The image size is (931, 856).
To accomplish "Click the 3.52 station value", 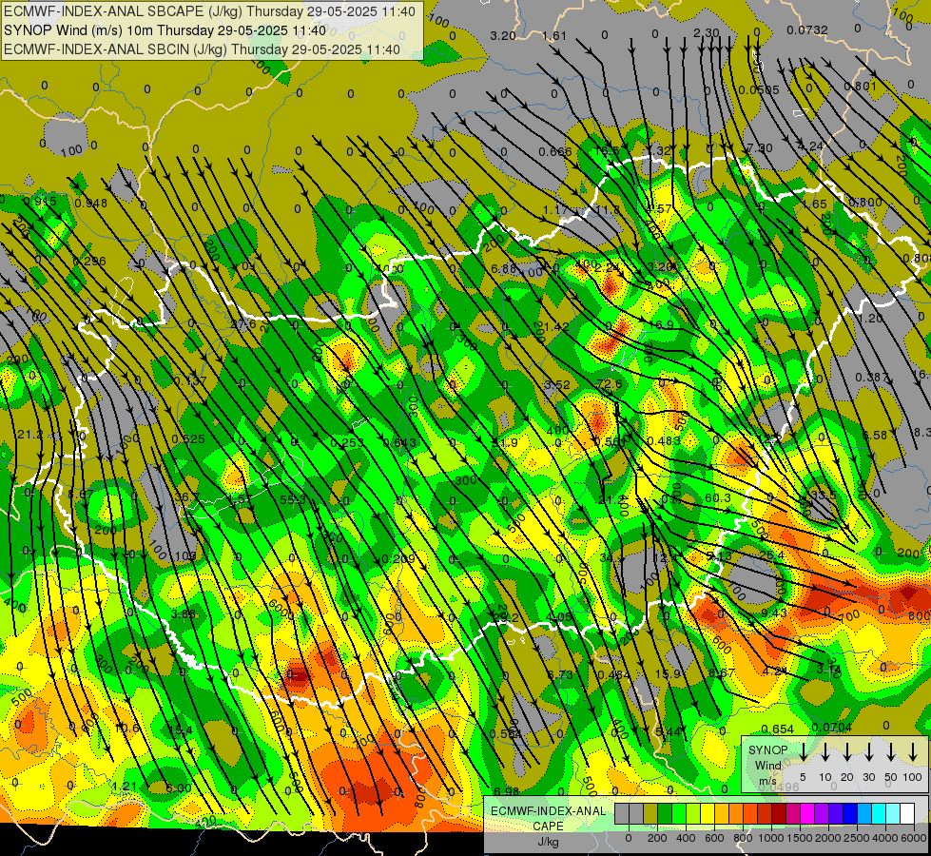I will pyautogui.click(x=557, y=385).
